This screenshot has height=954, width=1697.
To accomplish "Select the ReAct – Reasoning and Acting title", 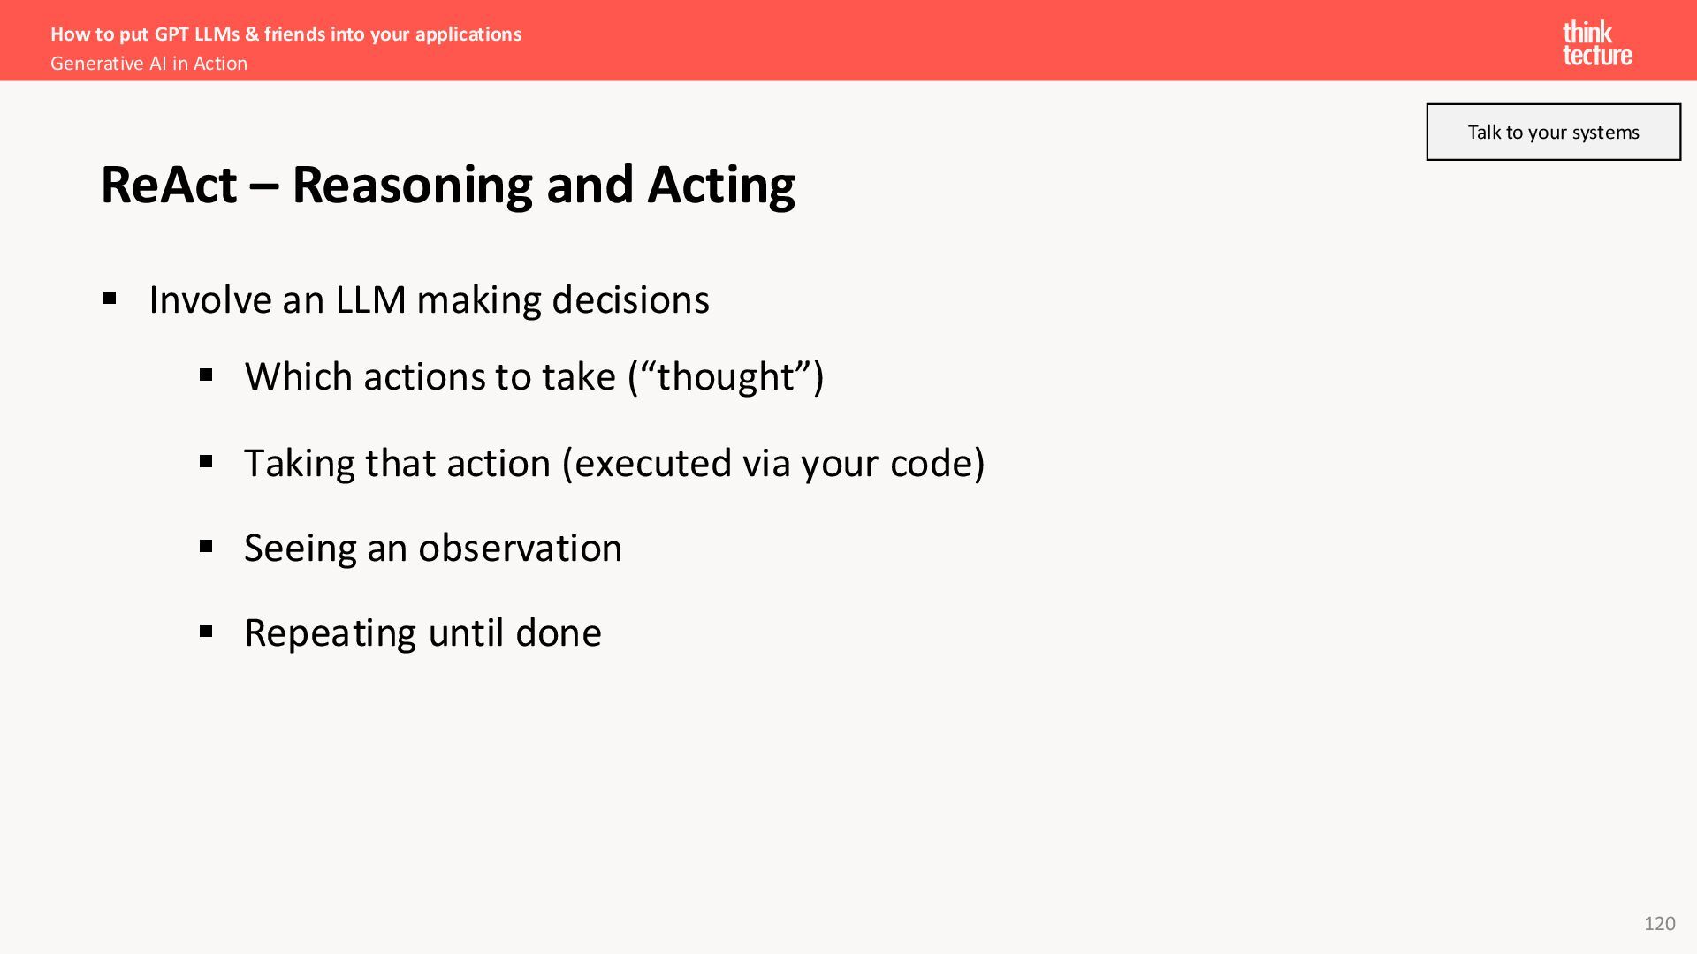I will [x=448, y=185].
